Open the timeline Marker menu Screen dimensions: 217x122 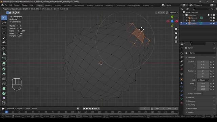coord(34,108)
